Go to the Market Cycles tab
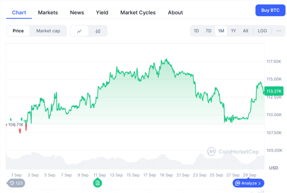The image size is (287, 193). 138,12
